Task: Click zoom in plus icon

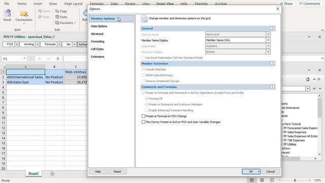Action: 310,180
